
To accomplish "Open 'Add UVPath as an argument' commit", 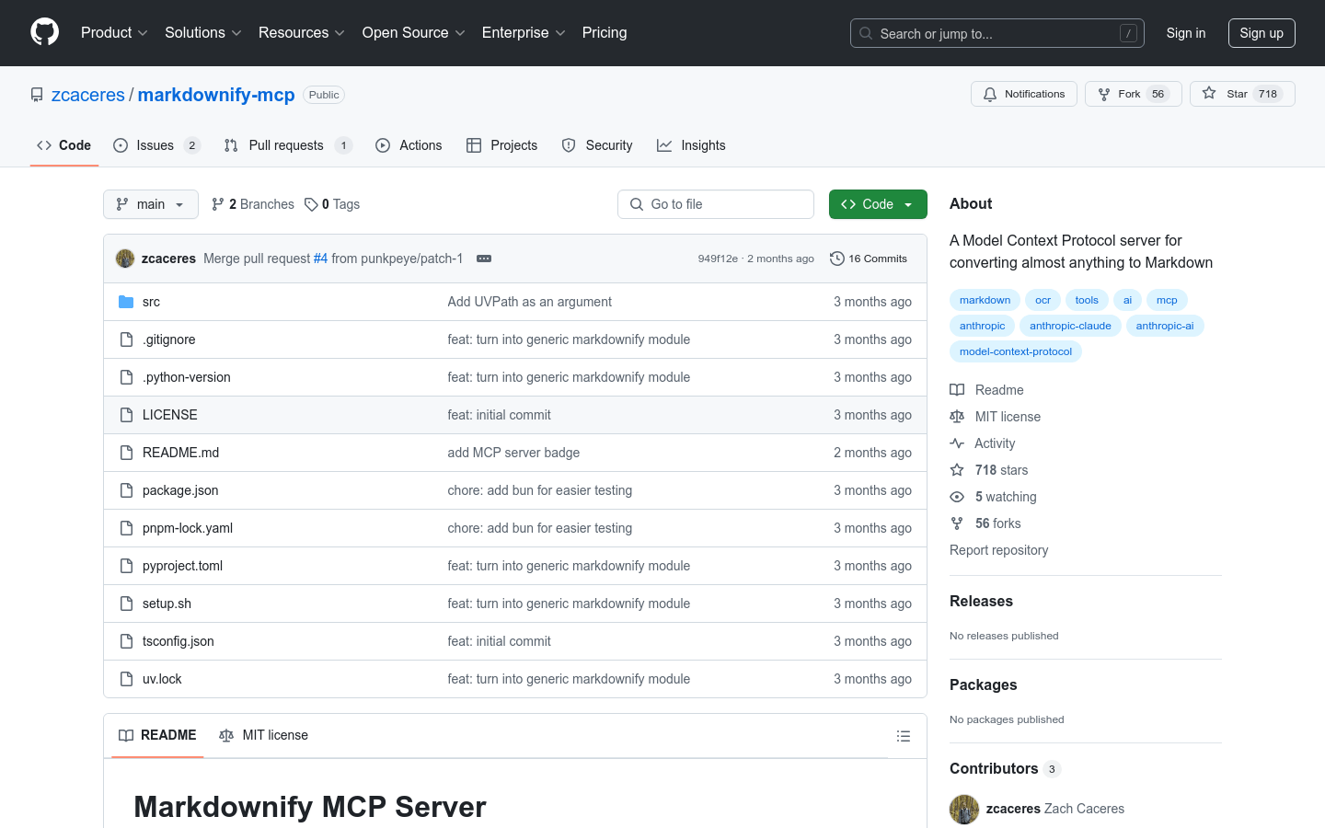I will [529, 302].
